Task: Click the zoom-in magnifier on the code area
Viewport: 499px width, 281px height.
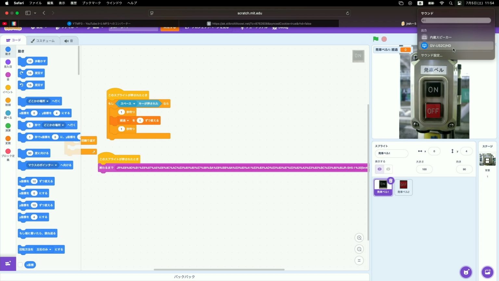Action: click(359, 238)
